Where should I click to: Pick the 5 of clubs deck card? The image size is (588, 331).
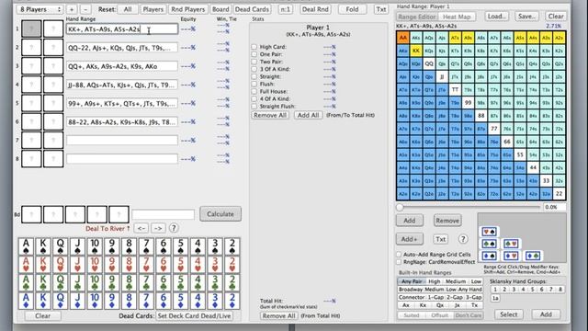(180, 282)
